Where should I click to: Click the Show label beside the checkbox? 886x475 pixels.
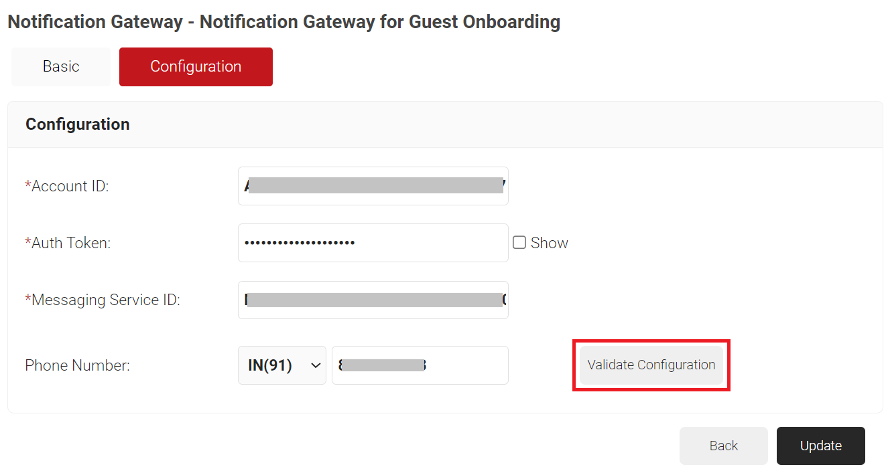click(x=549, y=243)
